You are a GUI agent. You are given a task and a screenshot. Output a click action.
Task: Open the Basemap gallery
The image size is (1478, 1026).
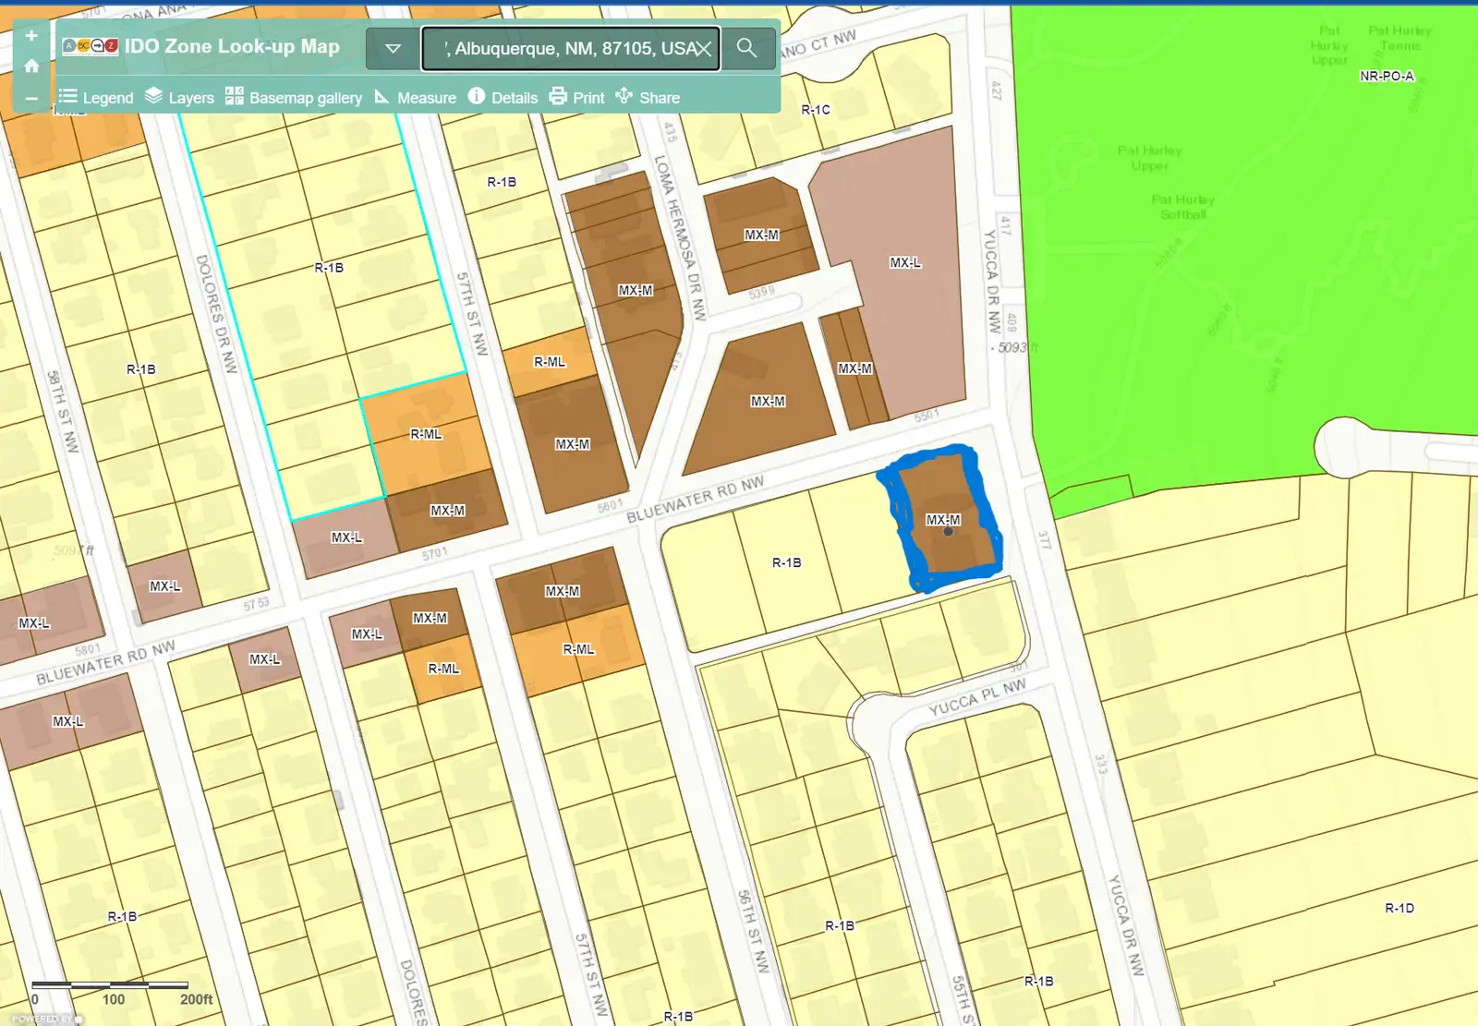coord(294,97)
